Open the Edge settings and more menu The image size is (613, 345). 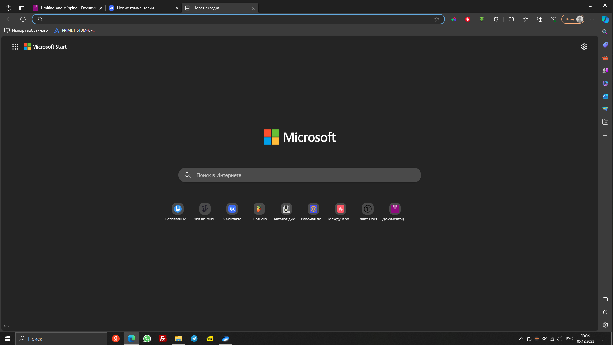[592, 19]
